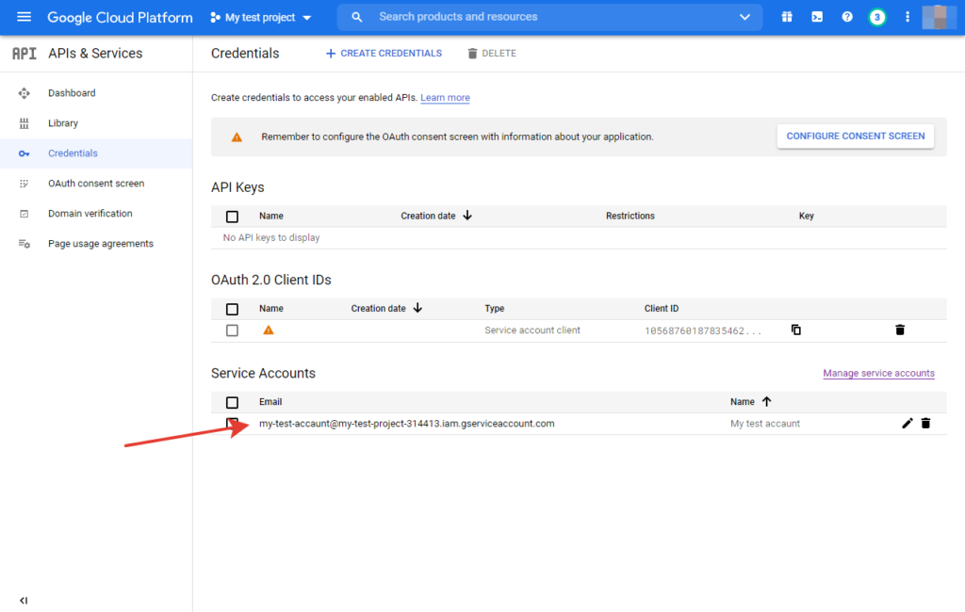Edit My test account service account
Viewport: 965px width, 612px height.
(x=908, y=424)
